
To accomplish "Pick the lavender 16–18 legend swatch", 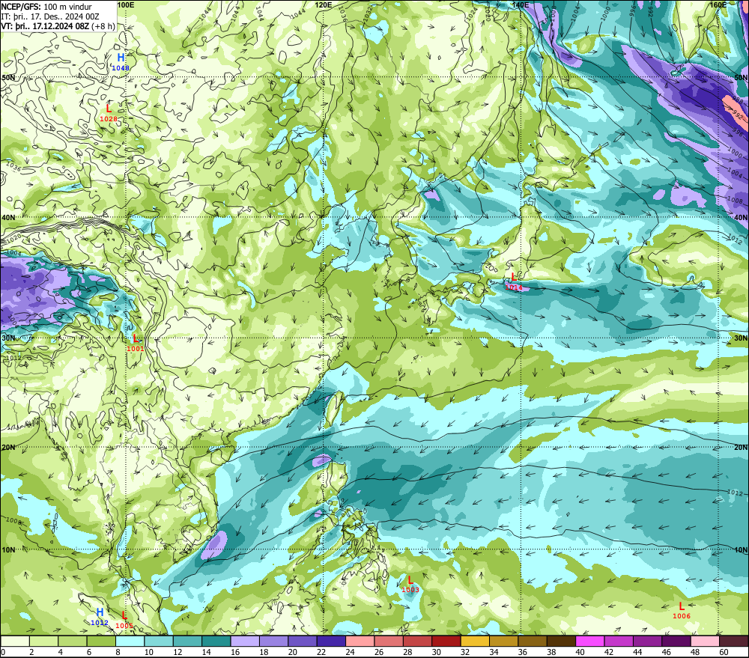I will coord(245,641).
